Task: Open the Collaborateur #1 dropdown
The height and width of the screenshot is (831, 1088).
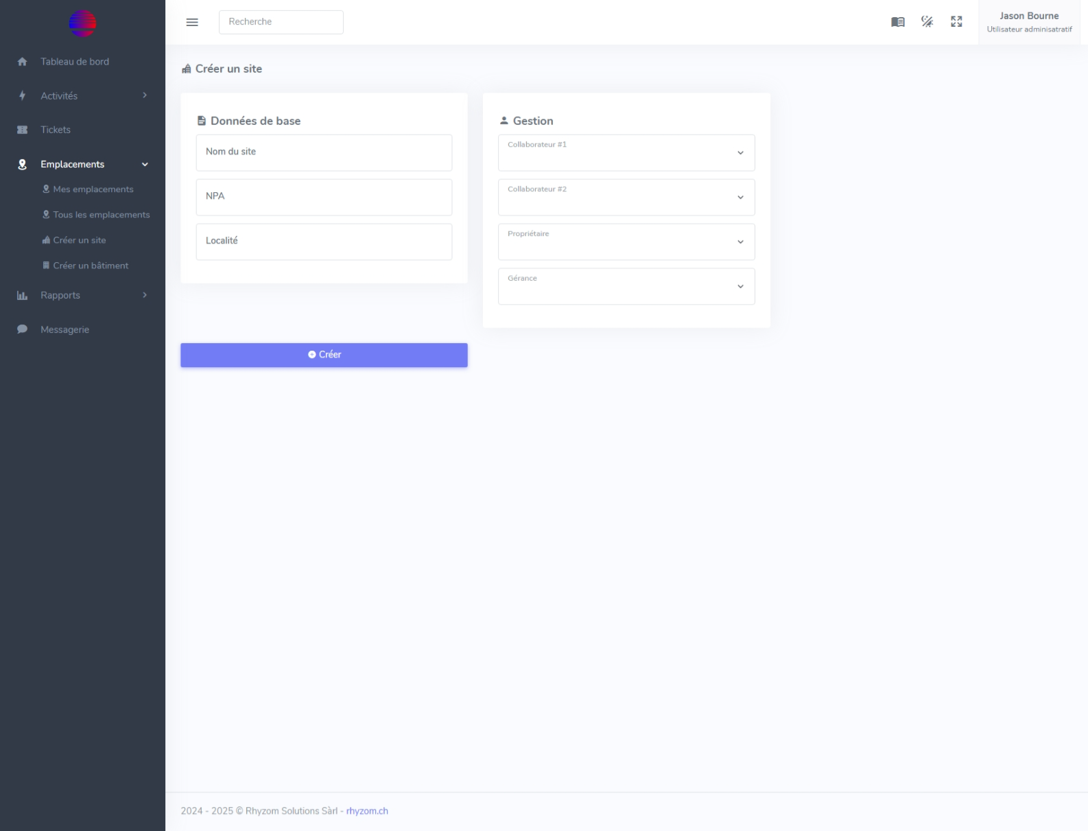Action: click(x=626, y=153)
